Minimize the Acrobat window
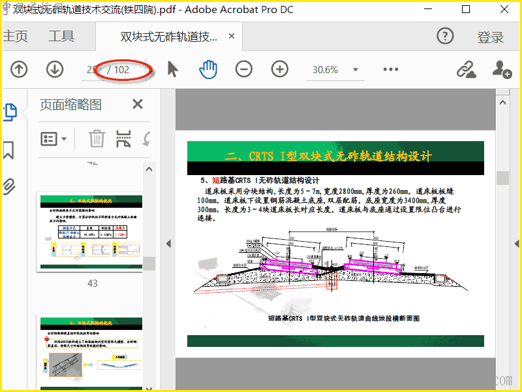The height and width of the screenshot is (392, 522). pyautogui.click(x=428, y=9)
